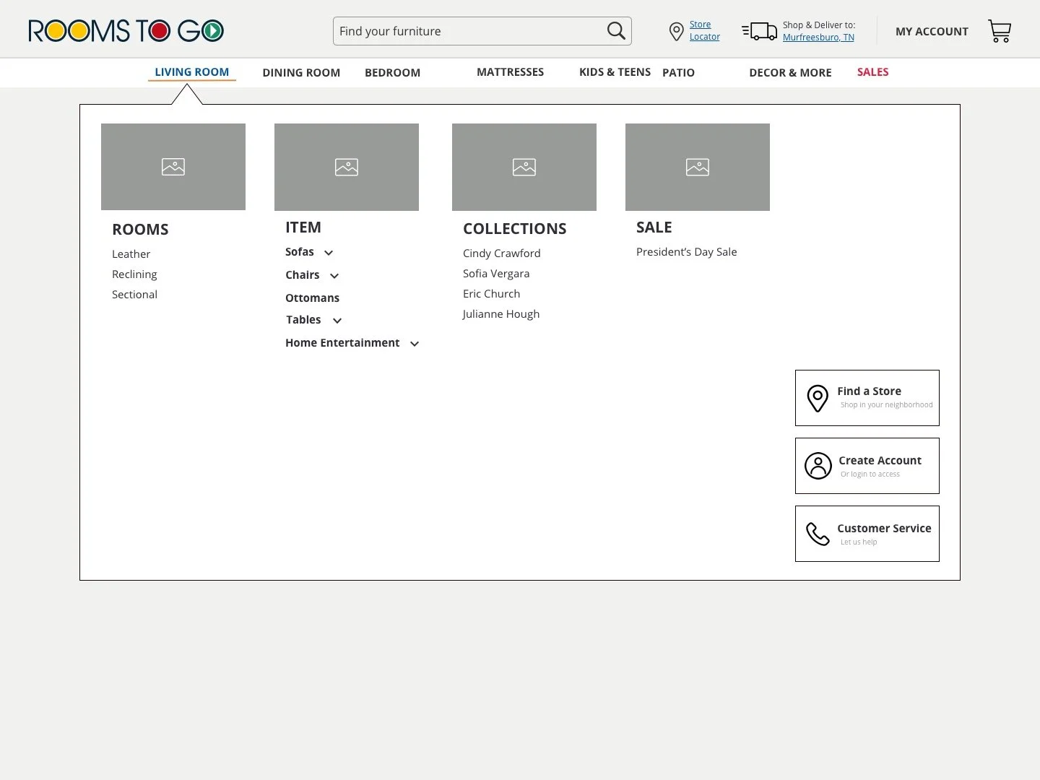Open the Cindy Crawford collection
The width and height of the screenshot is (1040, 780).
tap(502, 253)
